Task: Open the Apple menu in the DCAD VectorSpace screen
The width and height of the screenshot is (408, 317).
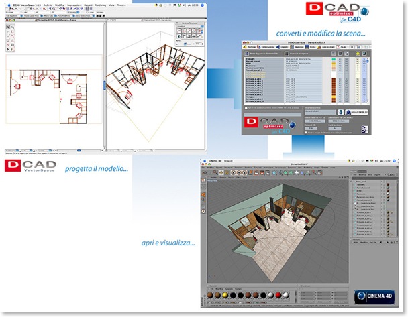Action: coord(9,5)
